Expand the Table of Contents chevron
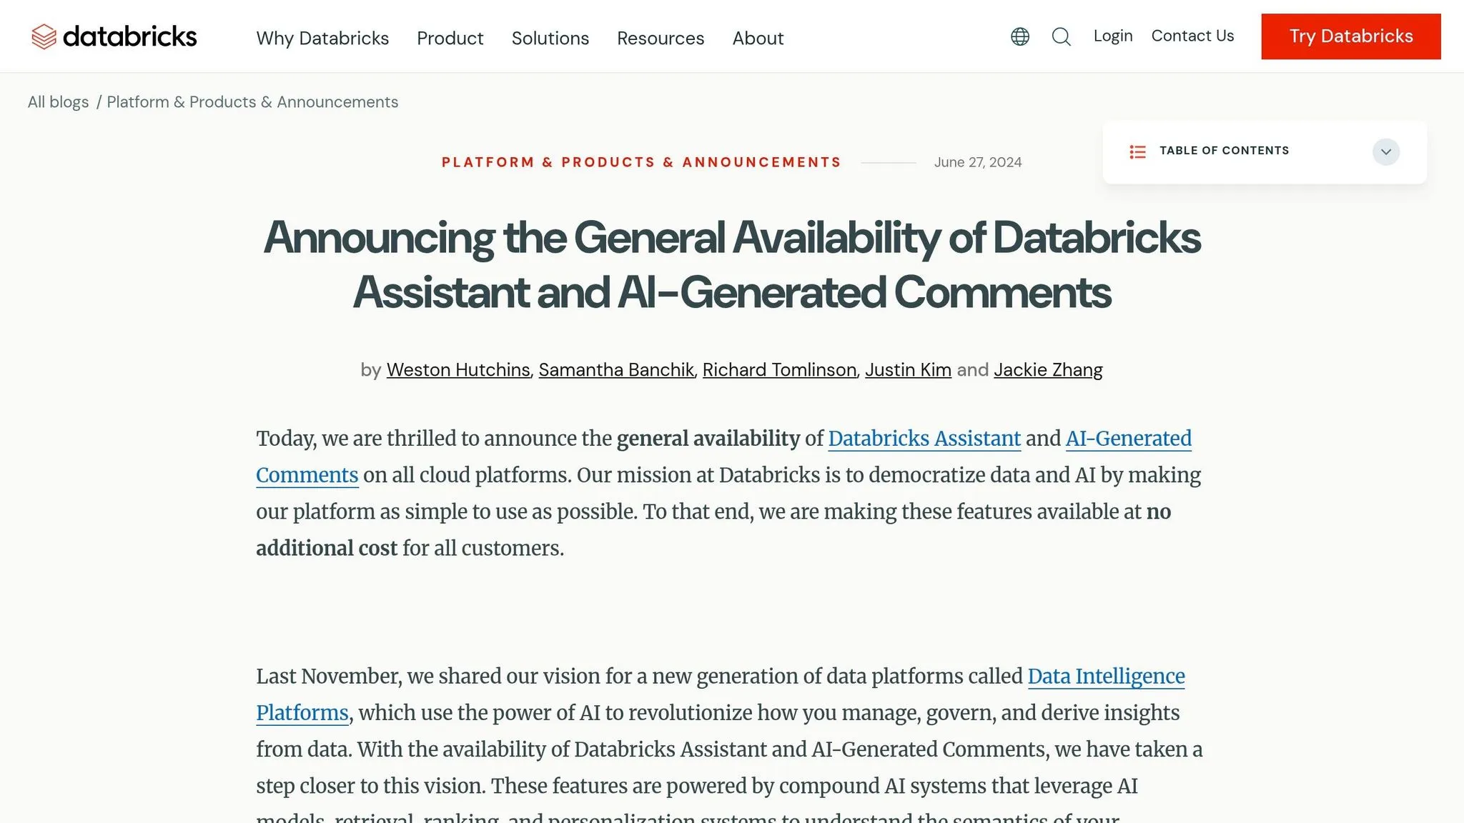The image size is (1464, 823). click(1385, 151)
